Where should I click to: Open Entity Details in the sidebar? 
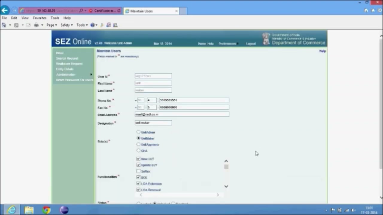coord(65,69)
